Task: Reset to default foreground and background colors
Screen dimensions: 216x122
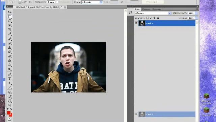Action: (x=8, y=109)
